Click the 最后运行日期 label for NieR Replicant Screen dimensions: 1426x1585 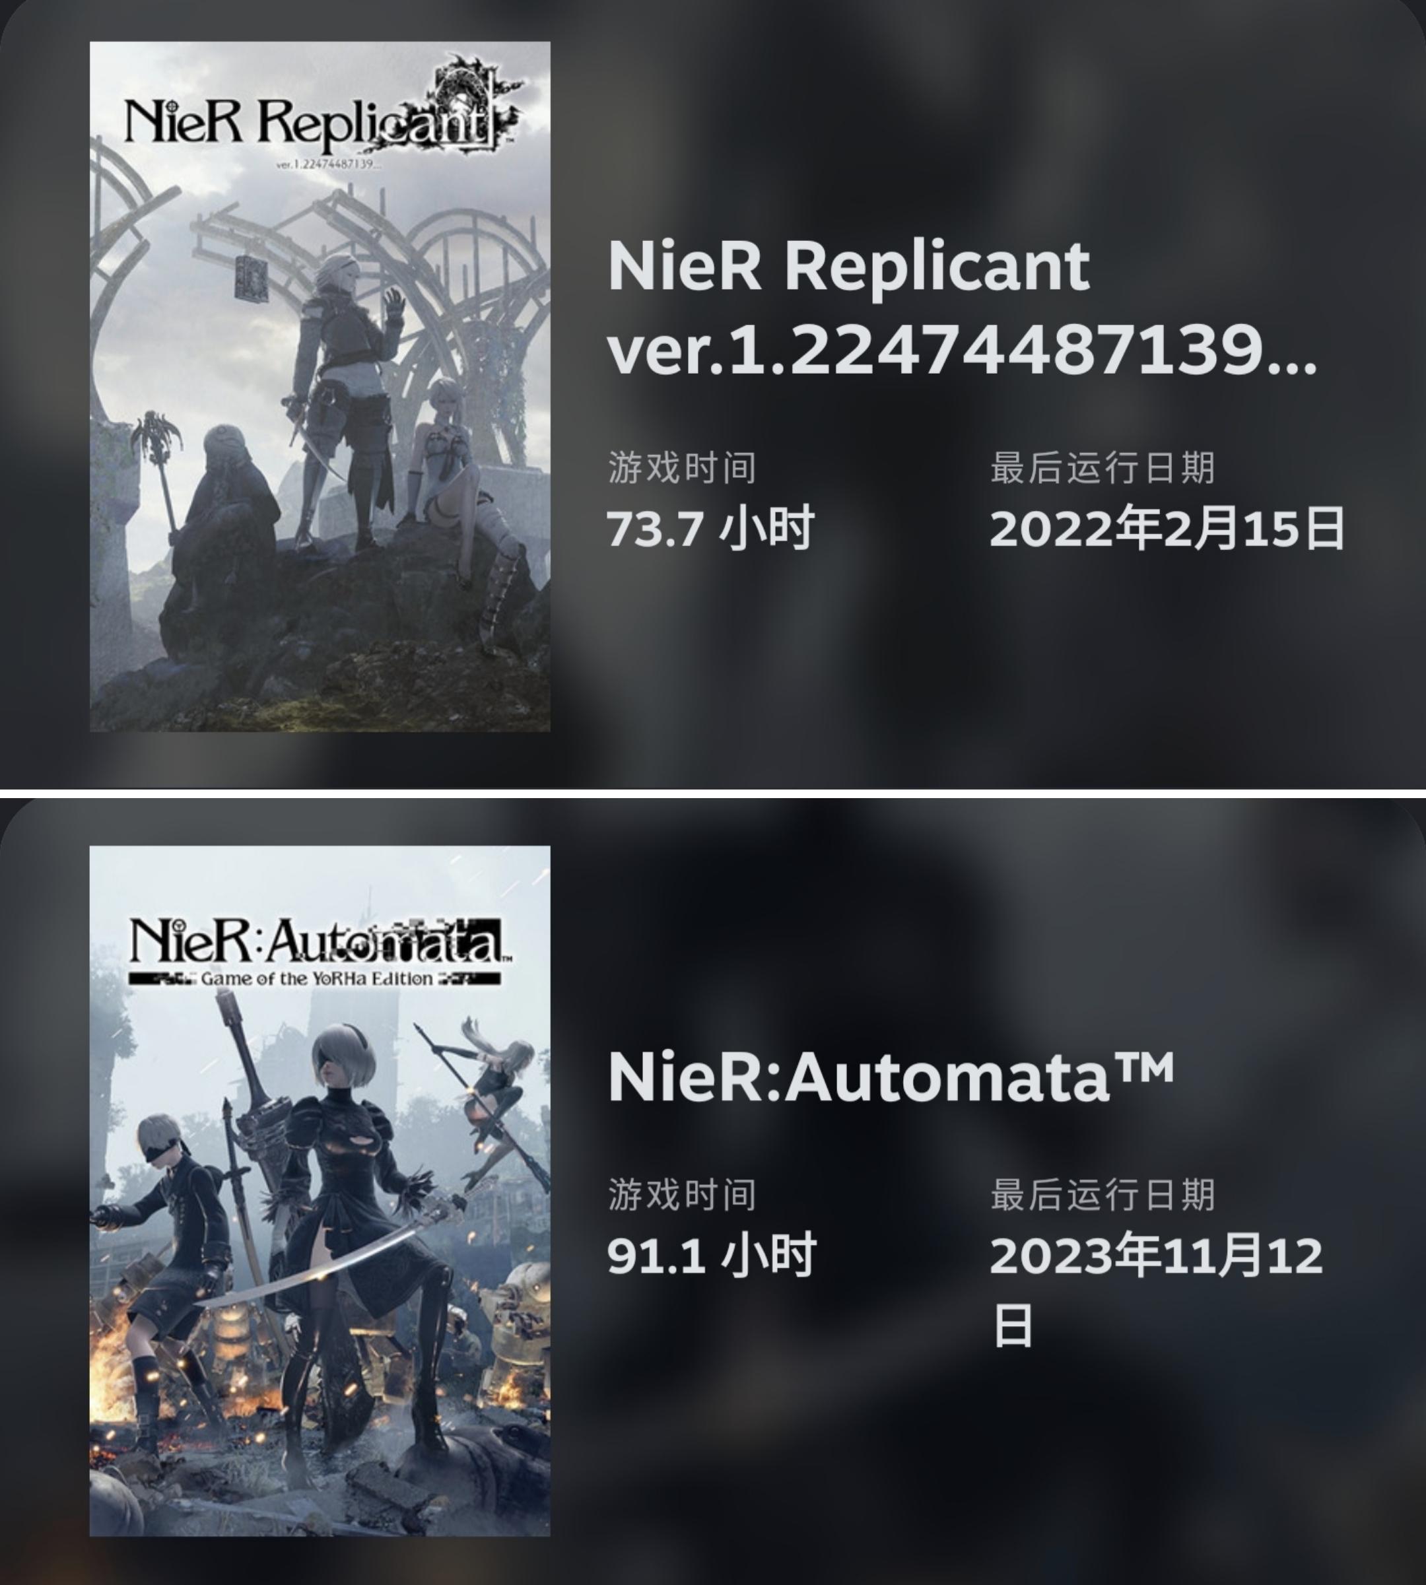(x=1103, y=468)
